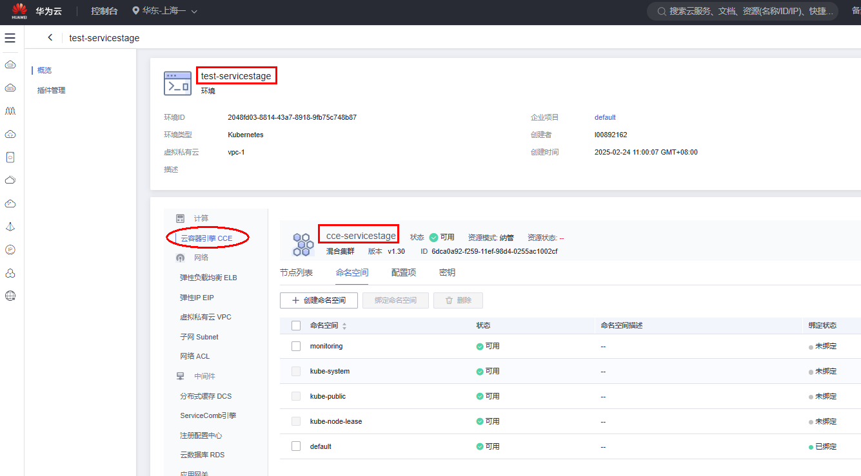
Task: Click the three-circle cluster sidebar icon
Action: (10, 273)
